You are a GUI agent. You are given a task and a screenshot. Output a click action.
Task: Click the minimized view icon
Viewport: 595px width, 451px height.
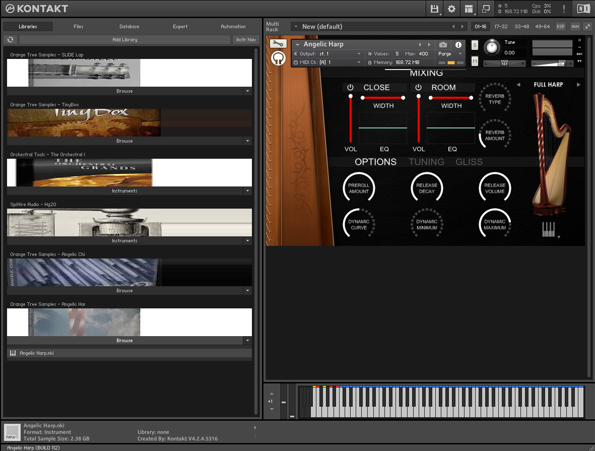[x=486, y=9]
